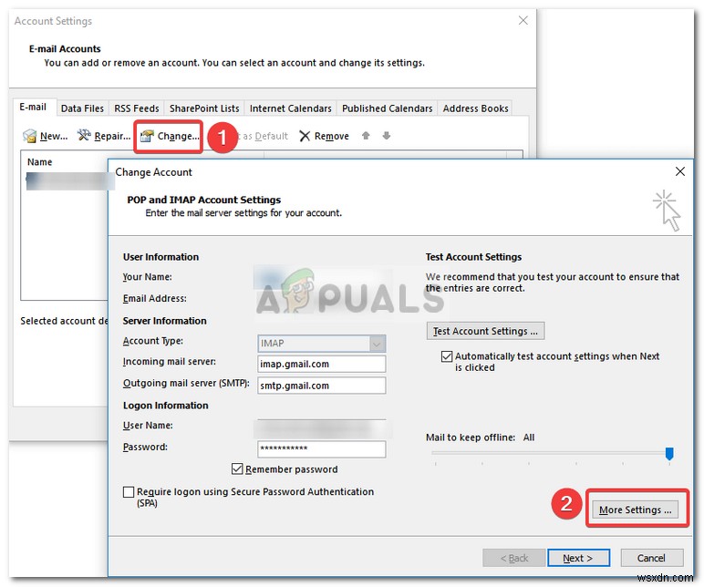
Task: Toggle Remember password checkbox
Action: click(x=237, y=469)
